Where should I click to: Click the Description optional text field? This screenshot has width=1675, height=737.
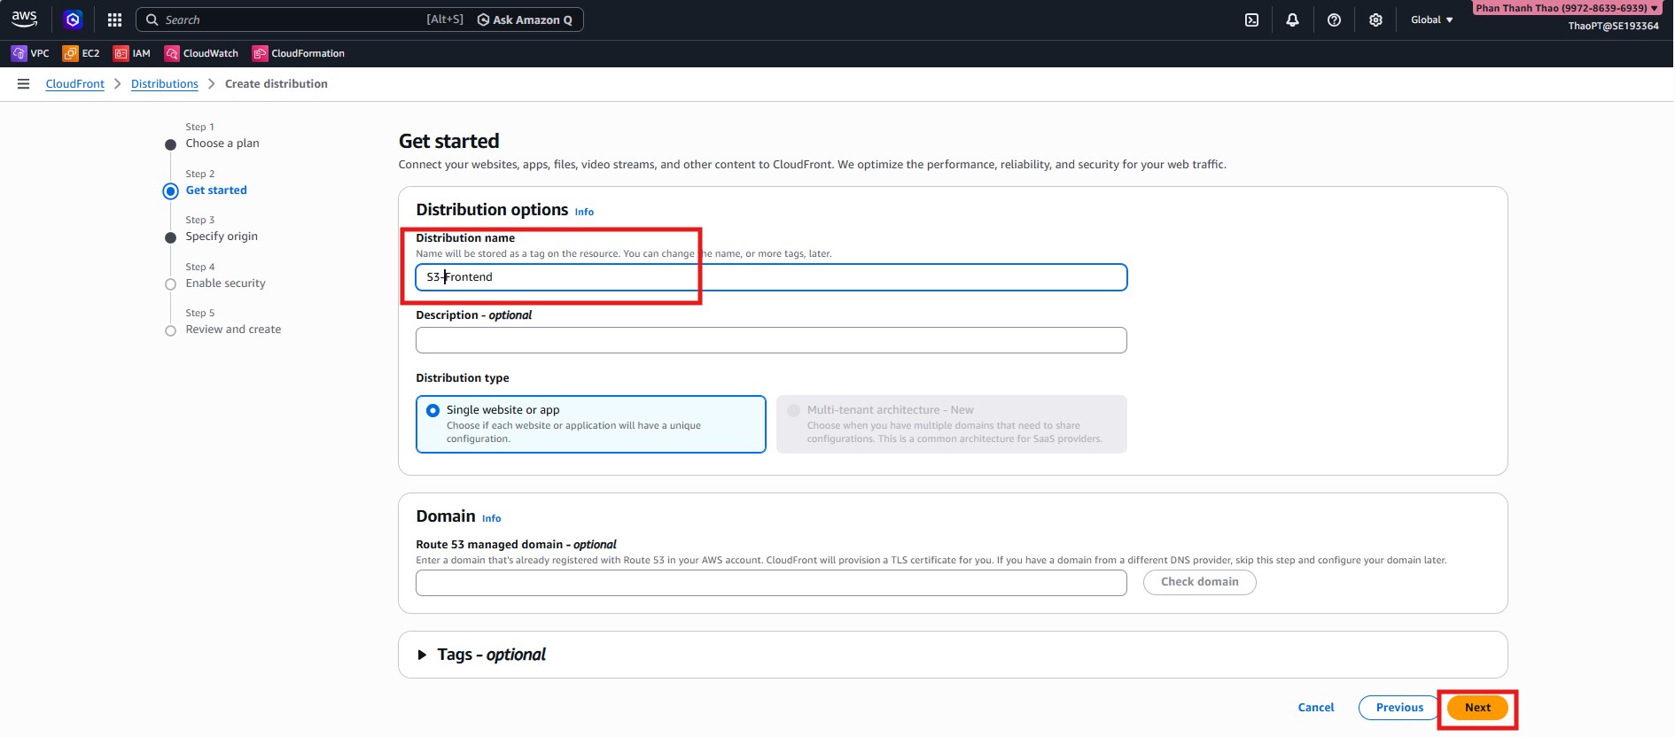[771, 340]
